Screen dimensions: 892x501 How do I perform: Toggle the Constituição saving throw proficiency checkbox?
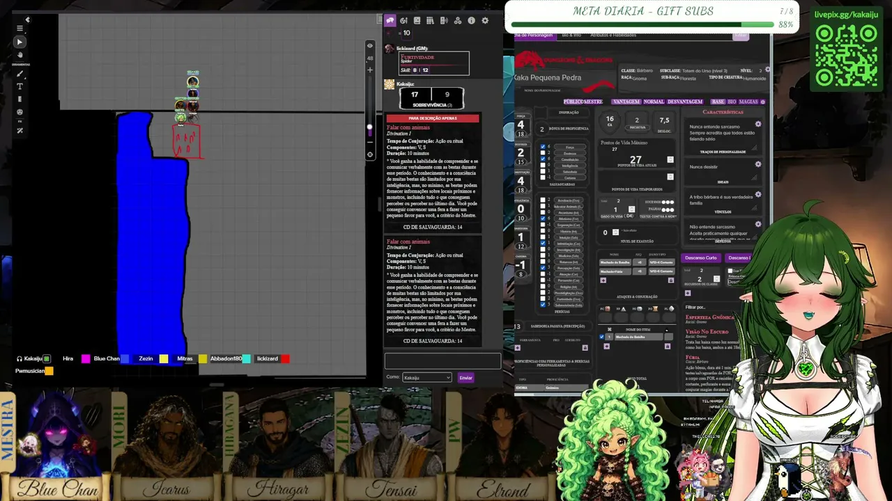tap(544, 159)
